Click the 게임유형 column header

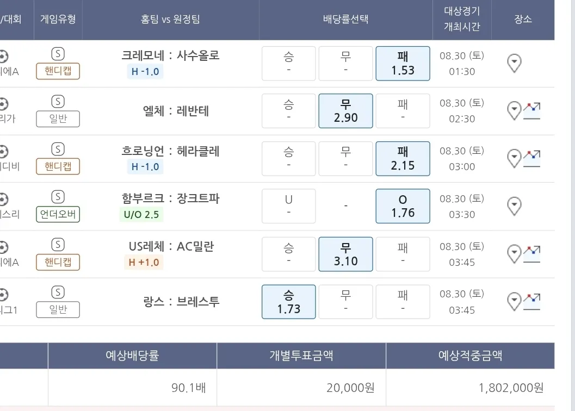(58, 20)
